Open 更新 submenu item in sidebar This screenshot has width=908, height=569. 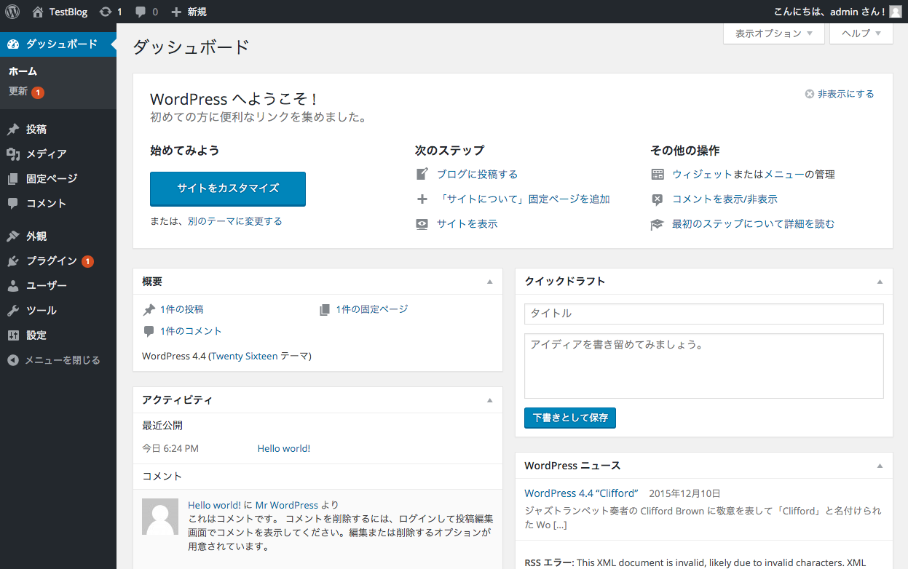(x=26, y=92)
